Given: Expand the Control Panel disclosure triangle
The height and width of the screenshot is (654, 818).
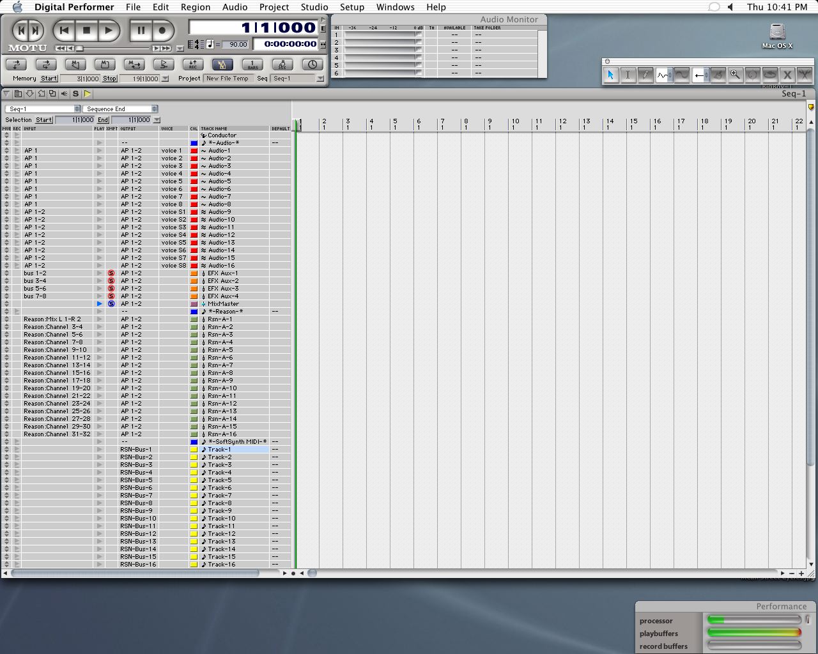Looking at the screenshot, I should coord(323,20).
